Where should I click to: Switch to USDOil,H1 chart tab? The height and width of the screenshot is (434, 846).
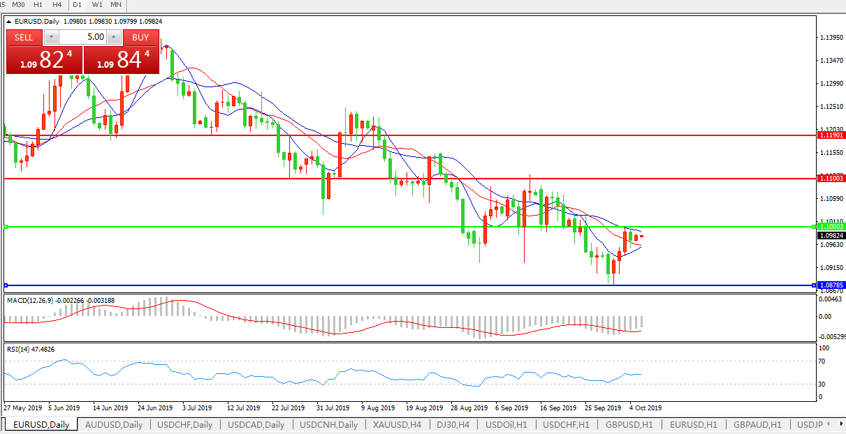(506, 424)
